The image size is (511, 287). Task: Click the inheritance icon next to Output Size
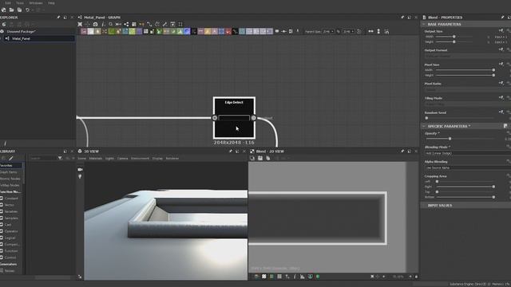click(501, 30)
